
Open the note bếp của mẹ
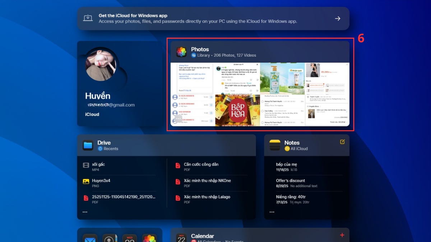click(x=309, y=167)
